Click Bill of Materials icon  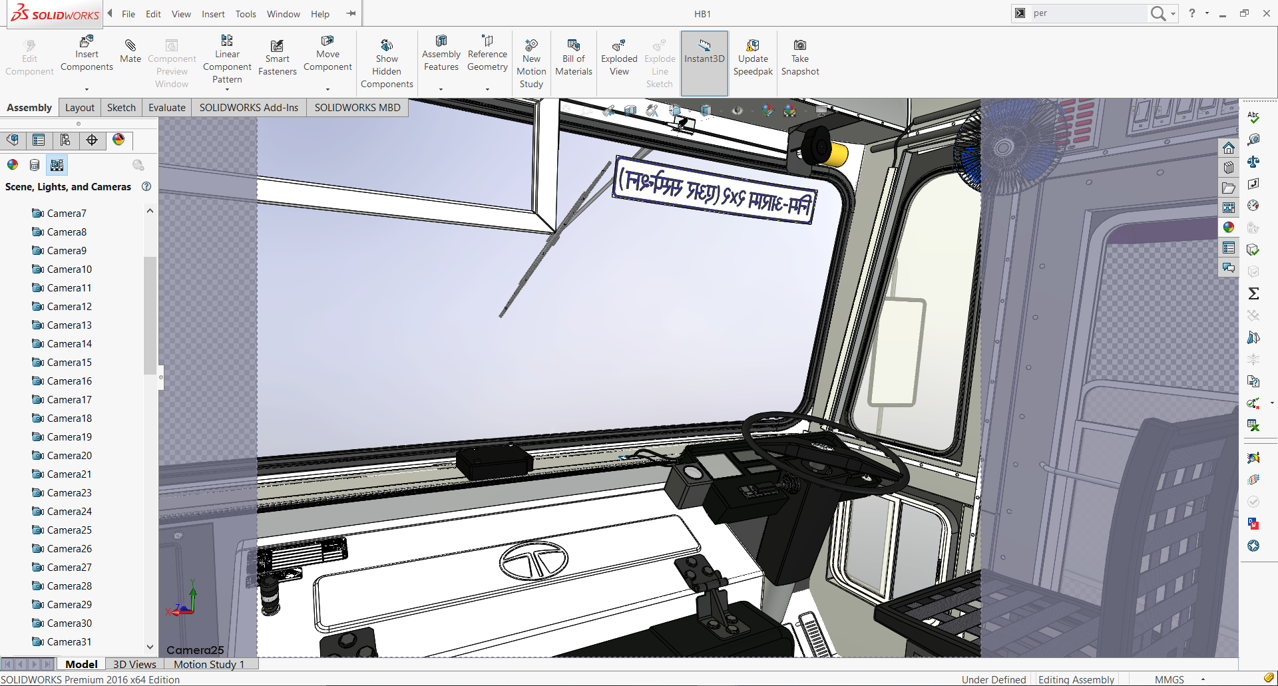[x=573, y=46]
